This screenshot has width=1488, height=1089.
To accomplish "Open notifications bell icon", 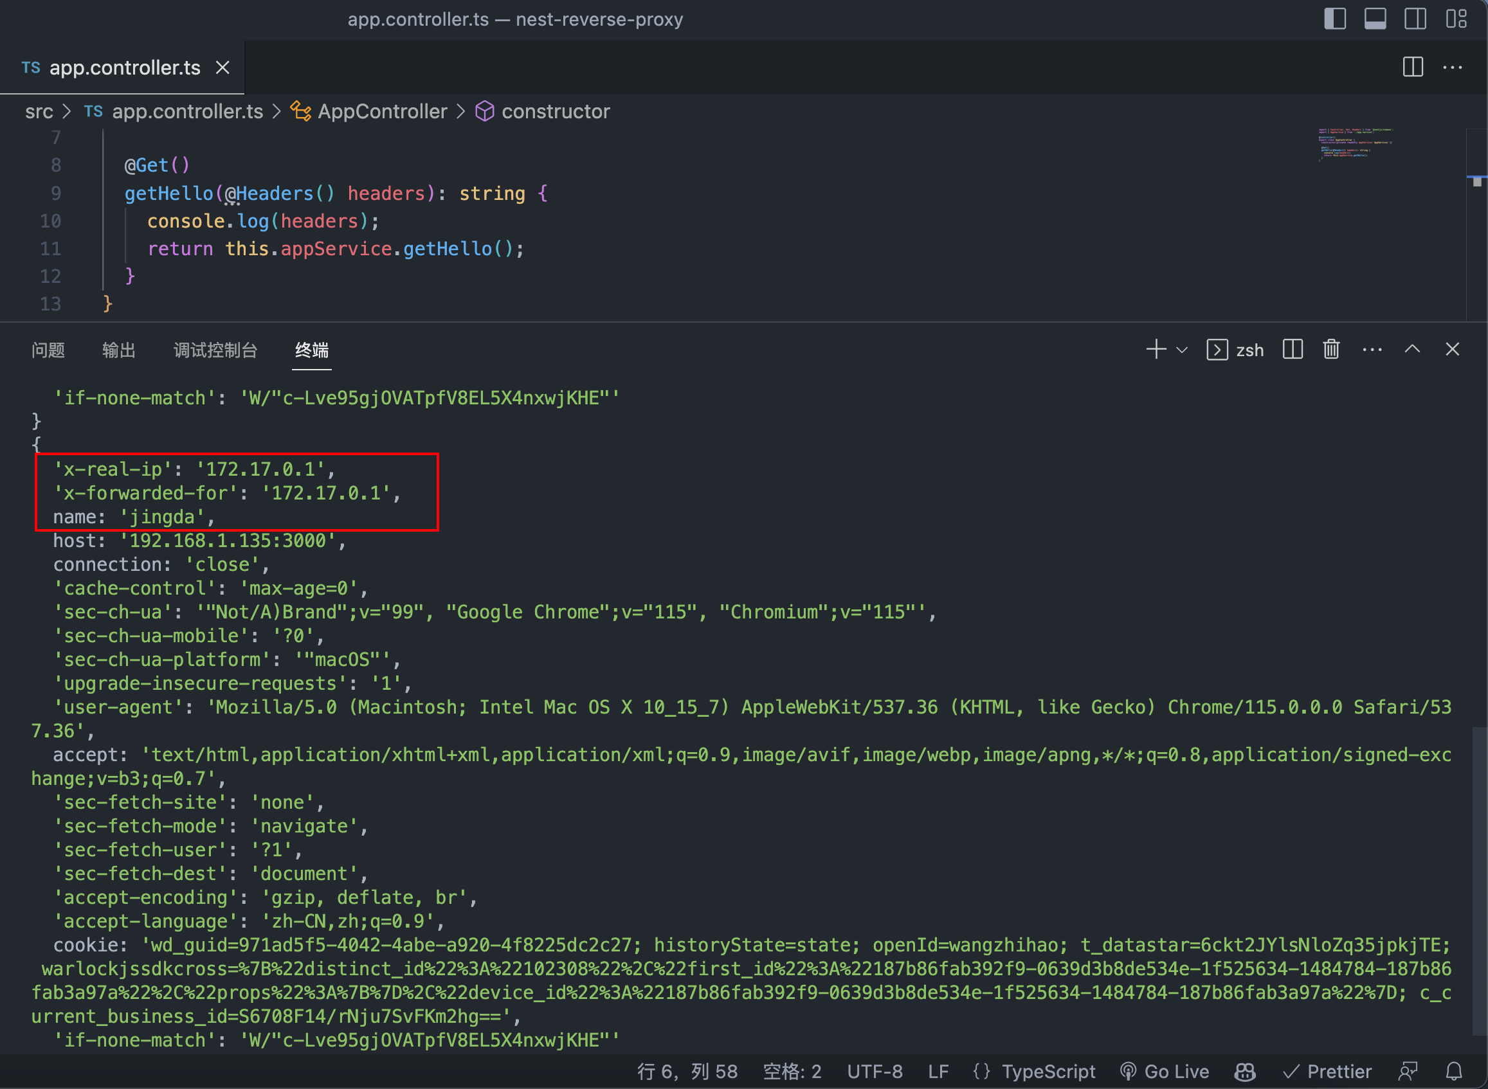I will tap(1454, 1071).
